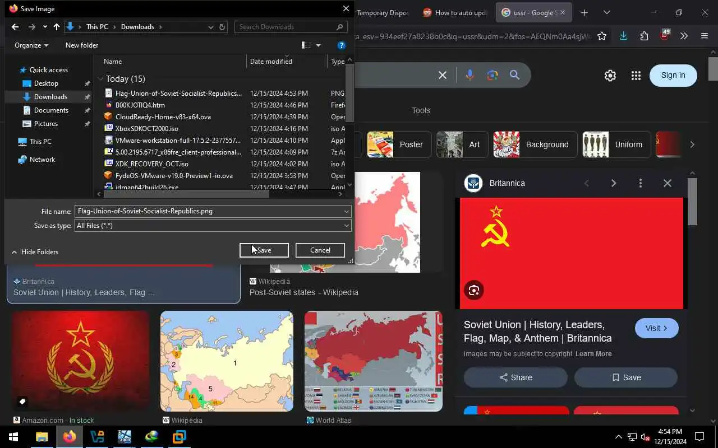
Task: Collapse folders with Hide Folders
Action: tap(35, 252)
